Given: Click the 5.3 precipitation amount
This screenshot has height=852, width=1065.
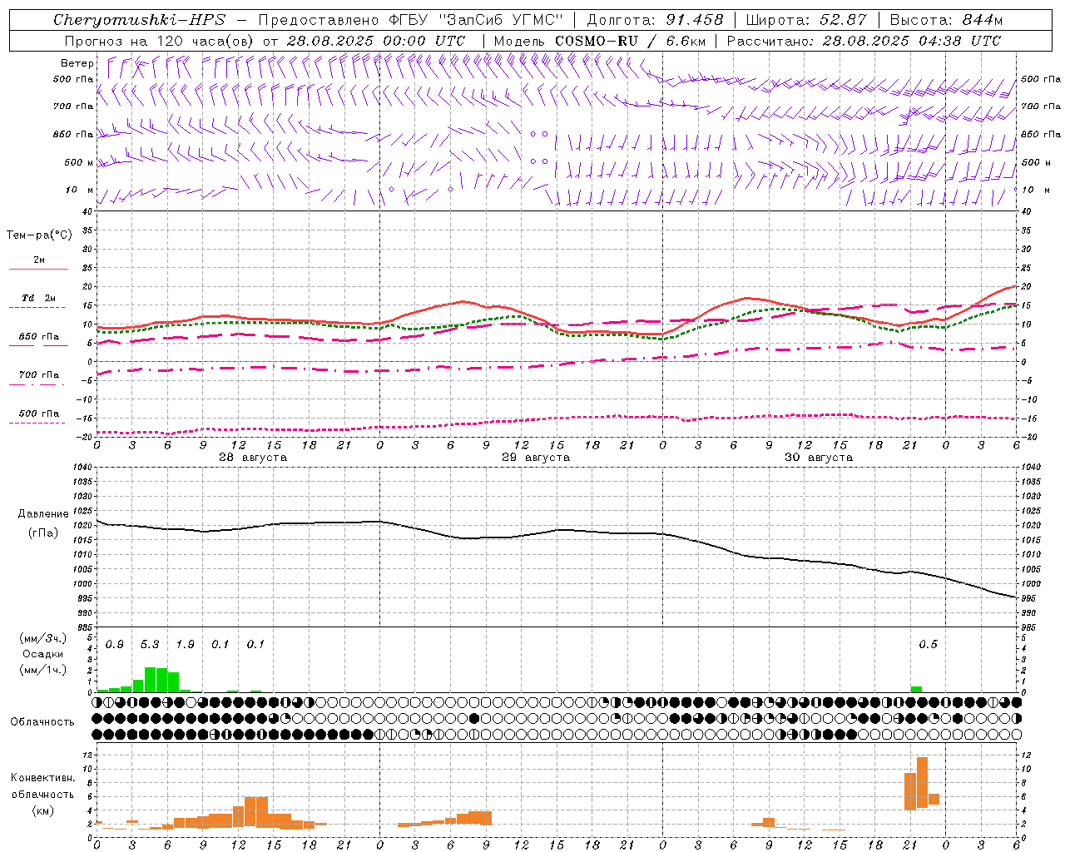Looking at the screenshot, I should click(x=150, y=645).
